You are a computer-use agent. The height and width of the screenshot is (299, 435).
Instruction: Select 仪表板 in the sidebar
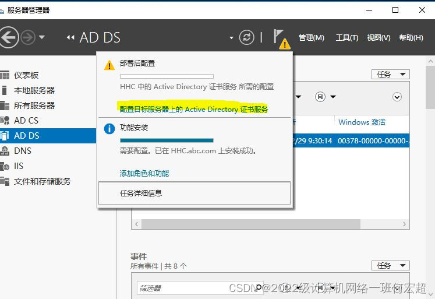(x=48, y=75)
